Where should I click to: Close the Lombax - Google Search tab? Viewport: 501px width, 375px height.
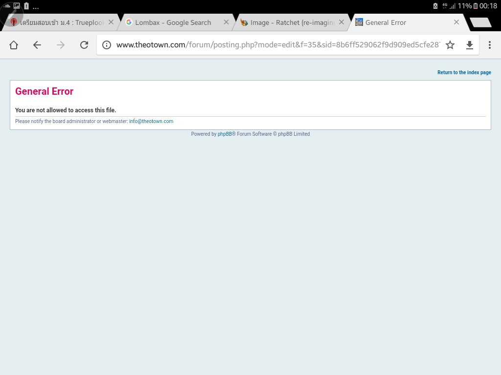pyautogui.click(x=226, y=22)
